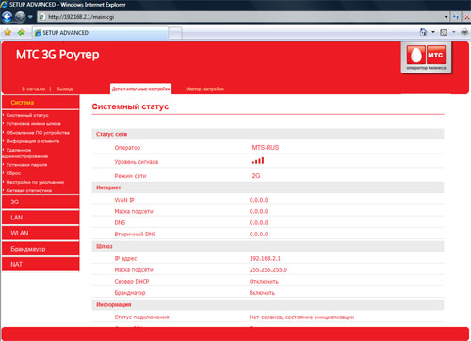The width and height of the screenshot is (471, 341).
Task: Click the 'Выход' logout link
Action: click(64, 89)
